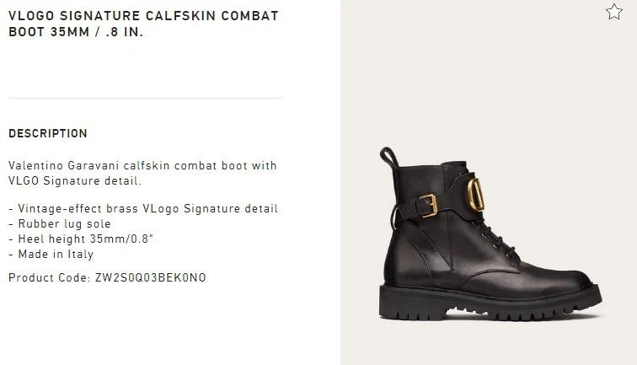This screenshot has width=637, height=365.
Task: Click the 'Made in Italy' bullet
Action: (51, 255)
